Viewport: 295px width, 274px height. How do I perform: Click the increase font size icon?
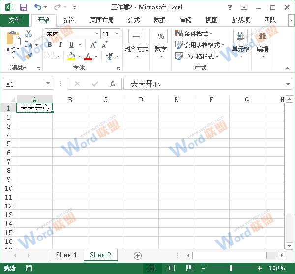[93, 45]
